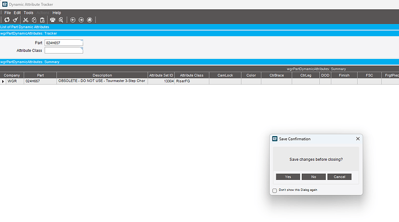The height and width of the screenshot is (222, 399).
Task: Click the Refresh toolbar icon
Action: click(7, 20)
